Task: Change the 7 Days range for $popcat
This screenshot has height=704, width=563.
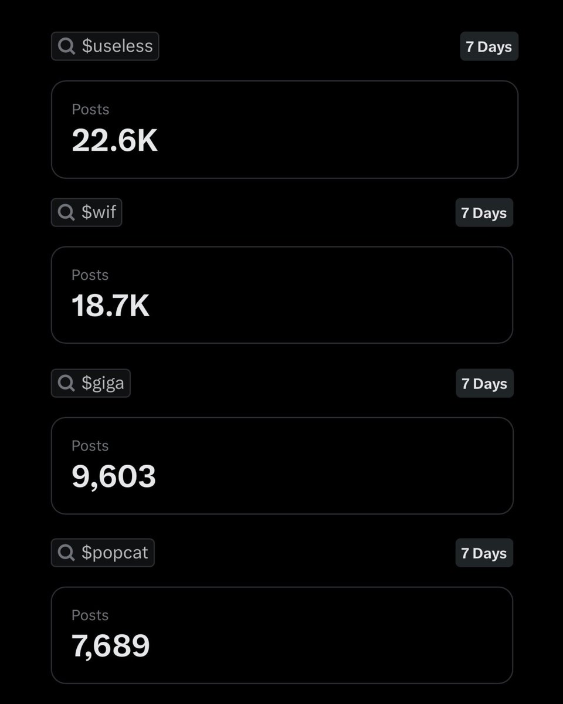Action: point(484,553)
